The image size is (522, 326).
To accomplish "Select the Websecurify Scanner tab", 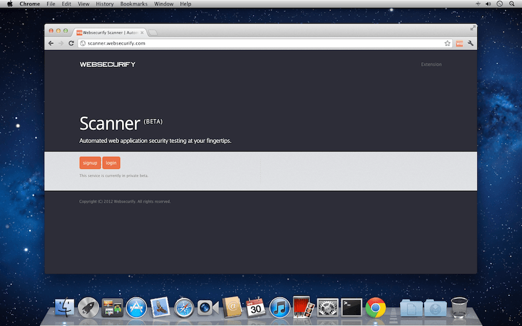I will pos(110,33).
